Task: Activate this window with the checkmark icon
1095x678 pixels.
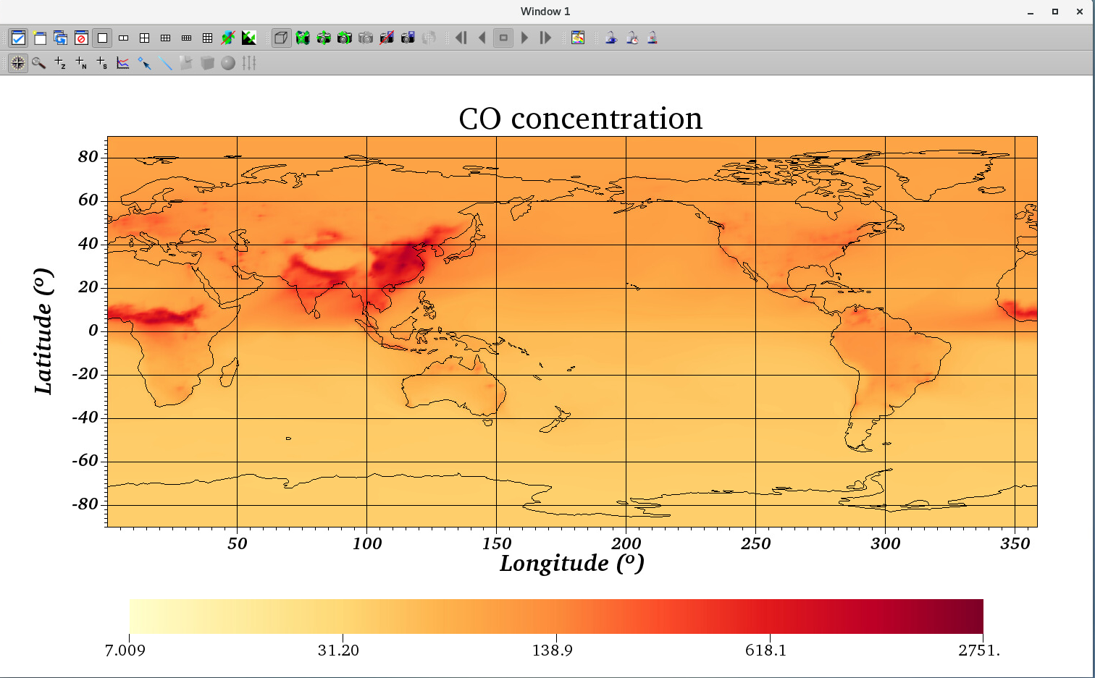Action: (18, 38)
